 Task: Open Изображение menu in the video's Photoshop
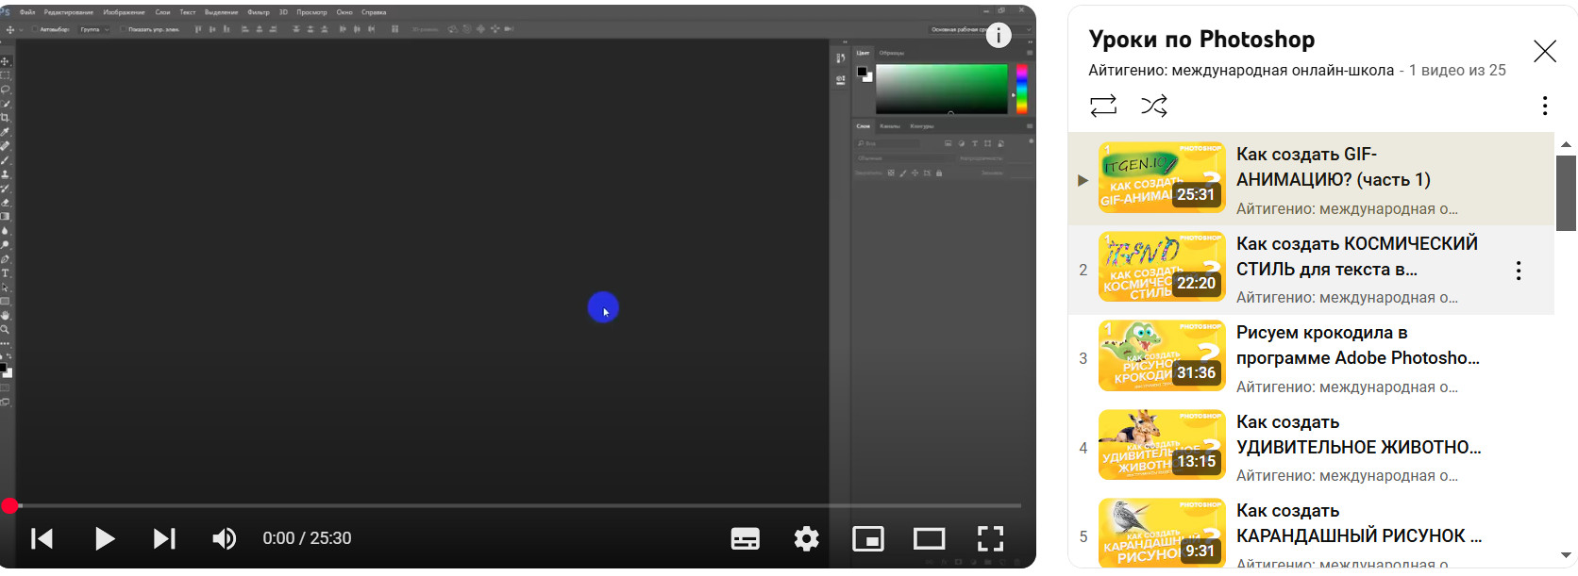pos(124,12)
